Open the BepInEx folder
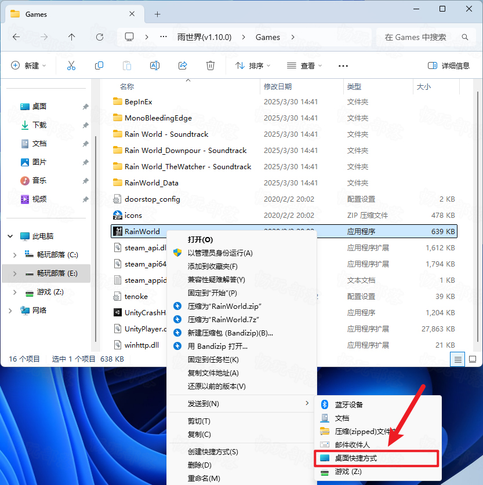Image resolution: width=483 pixels, height=485 pixels. [x=139, y=102]
